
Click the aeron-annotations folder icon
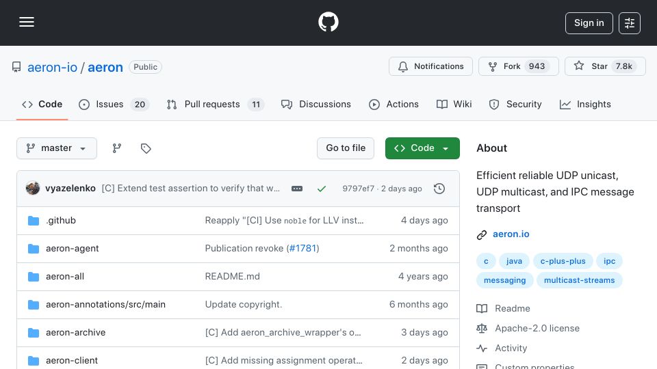pyautogui.click(x=34, y=305)
